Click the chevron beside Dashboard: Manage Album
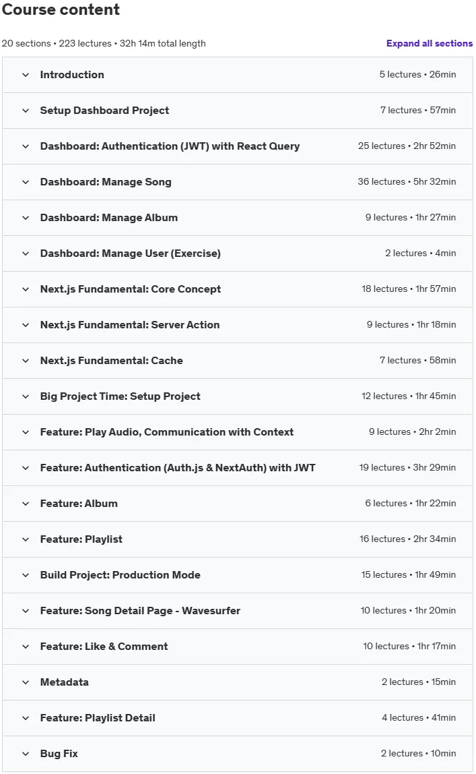This screenshot has width=476, height=774. pos(26,218)
